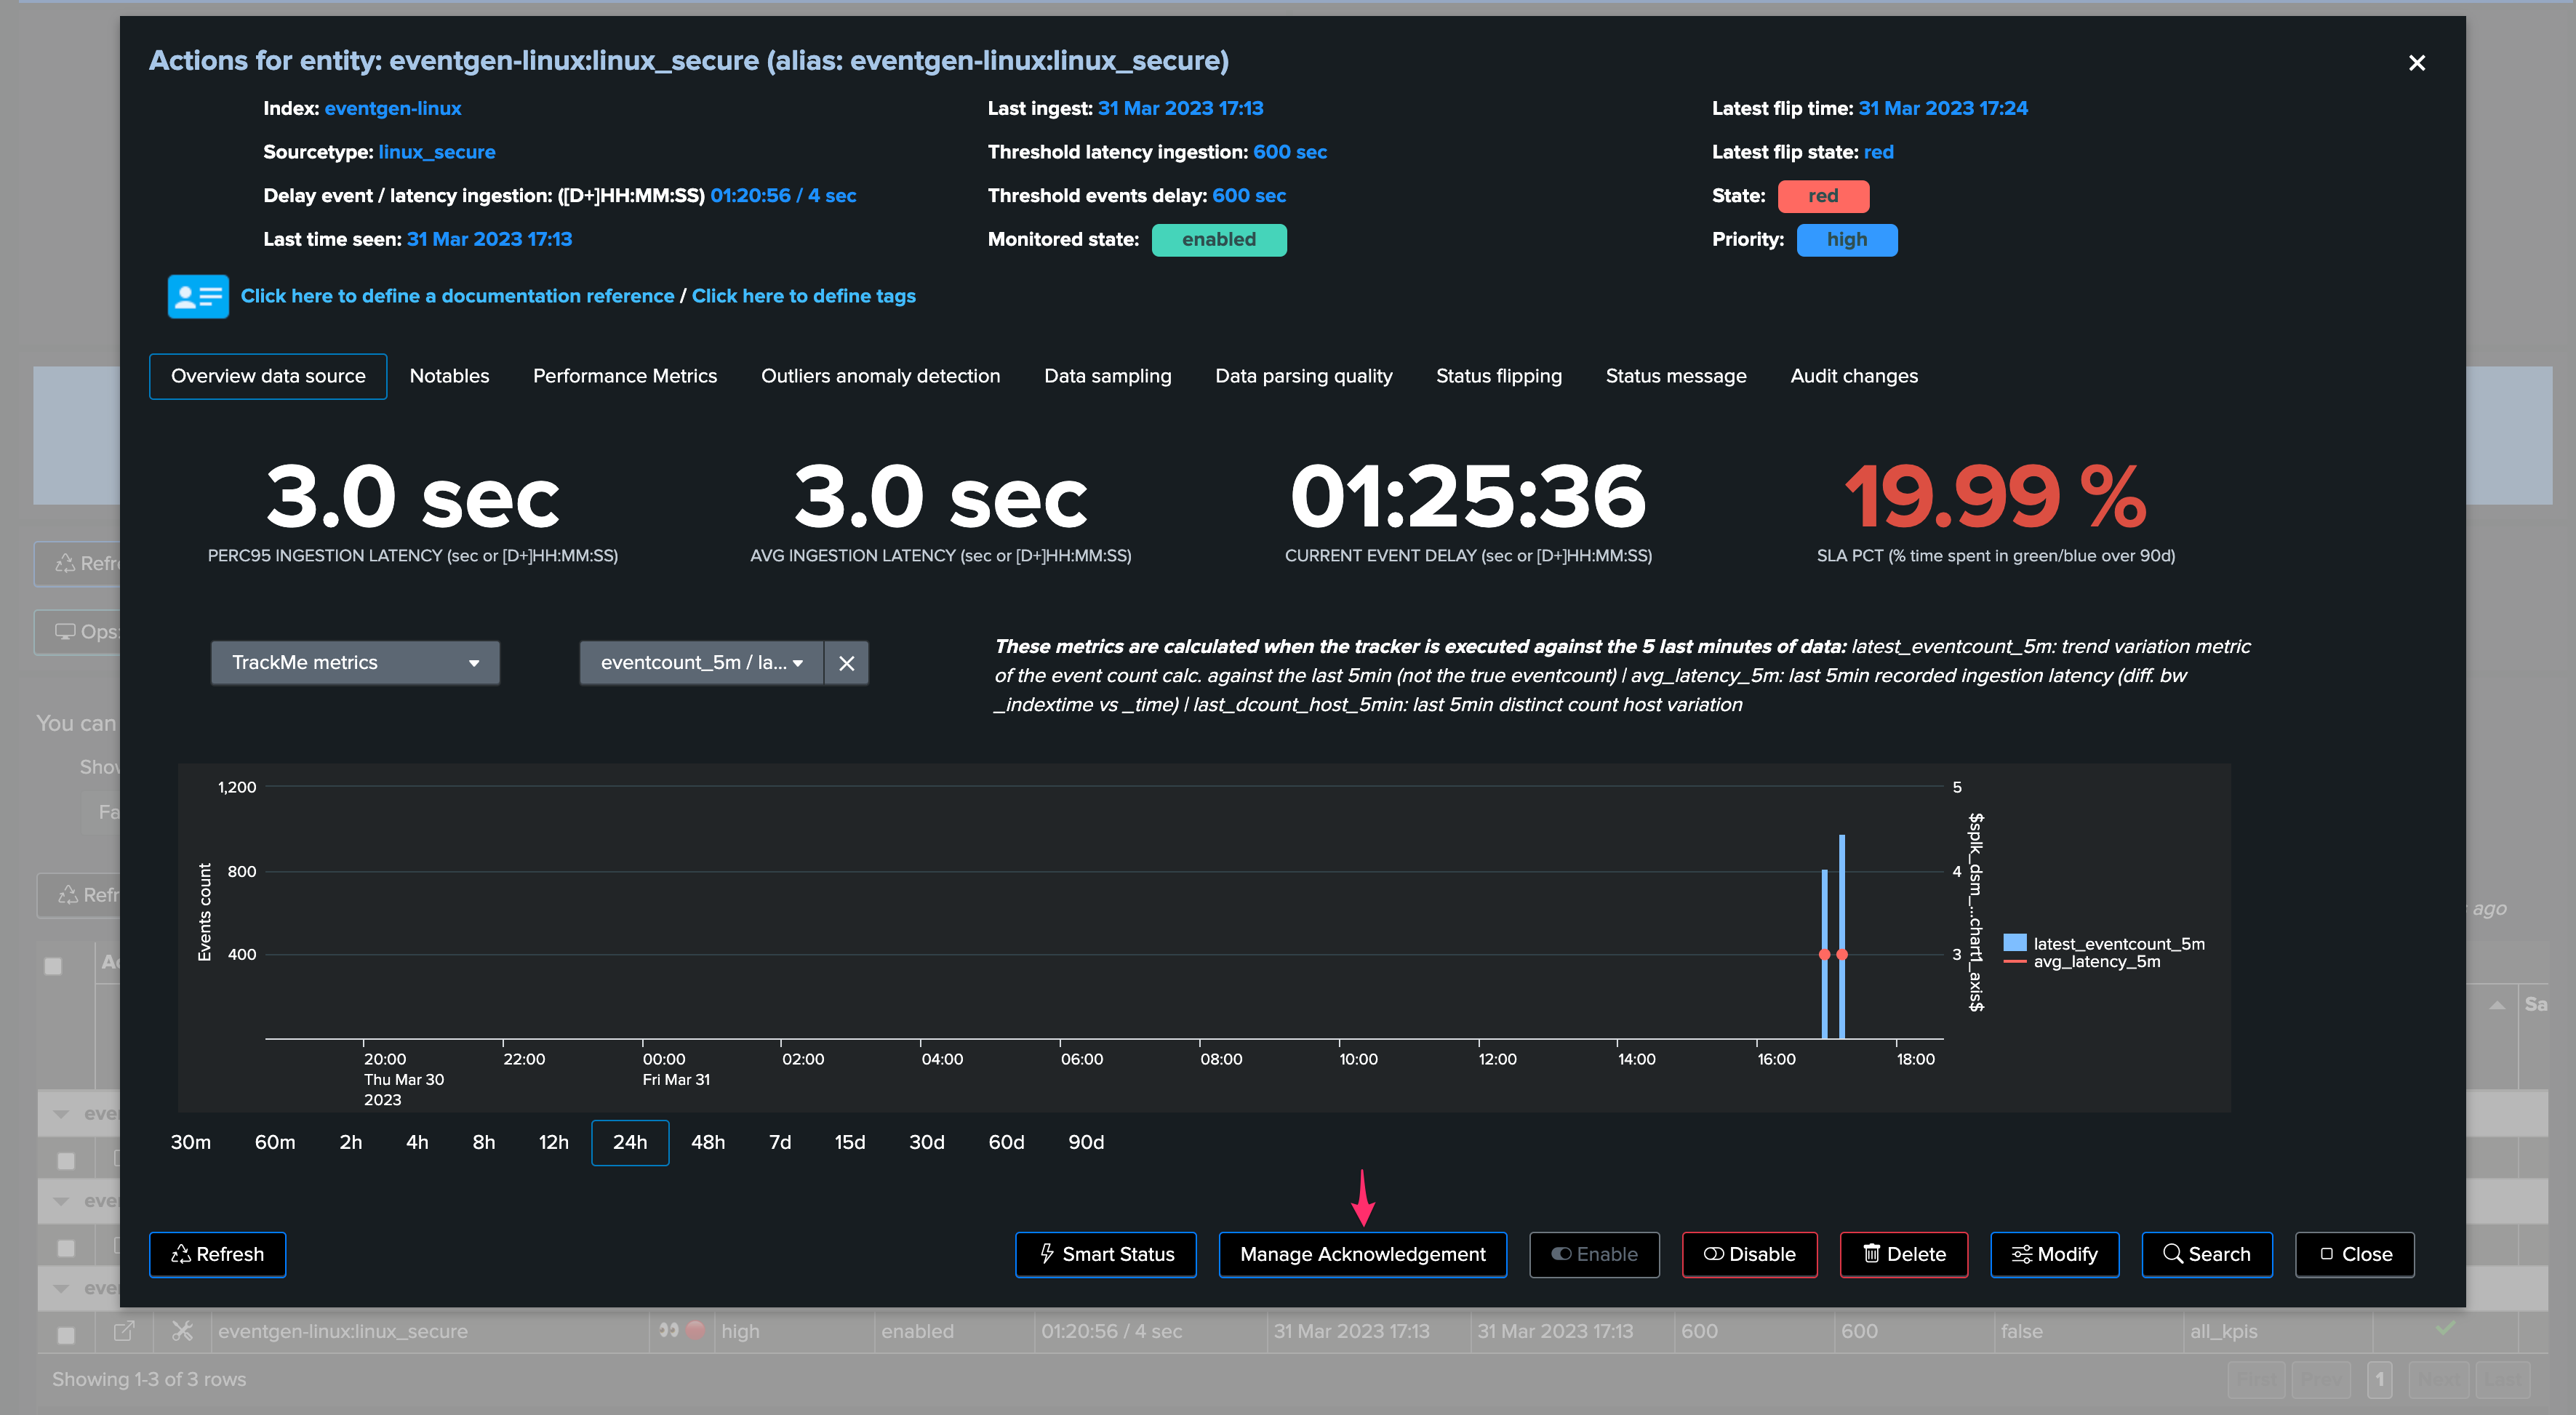The height and width of the screenshot is (1415, 2576).
Task: Open the eventcount_5m / latency dropdown
Action: coord(701,663)
